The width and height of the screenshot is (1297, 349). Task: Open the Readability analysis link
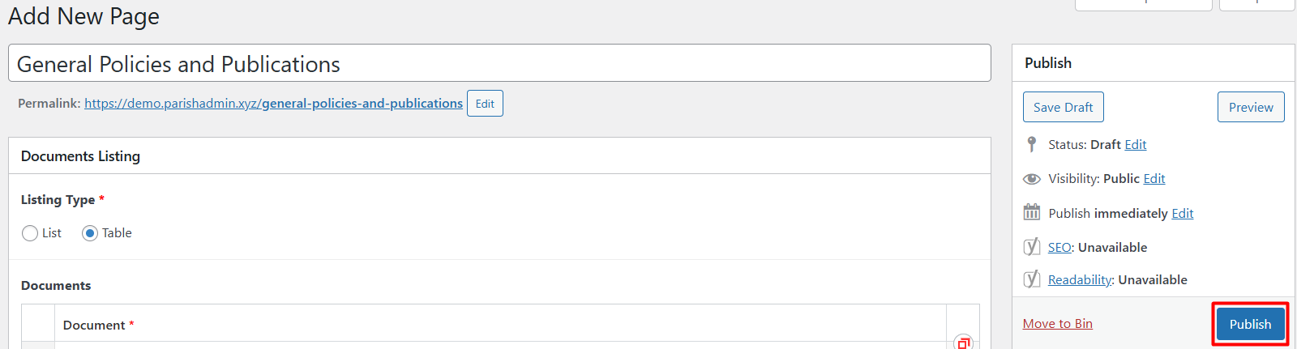pyautogui.click(x=1080, y=279)
